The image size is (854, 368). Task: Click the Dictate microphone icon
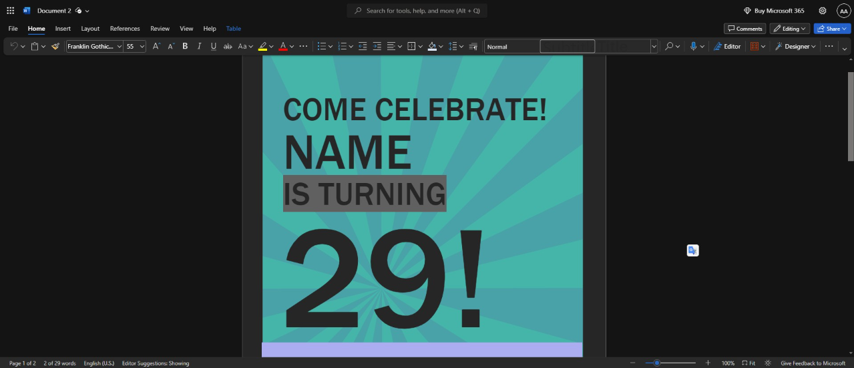pyautogui.click(x=693, y=47)
